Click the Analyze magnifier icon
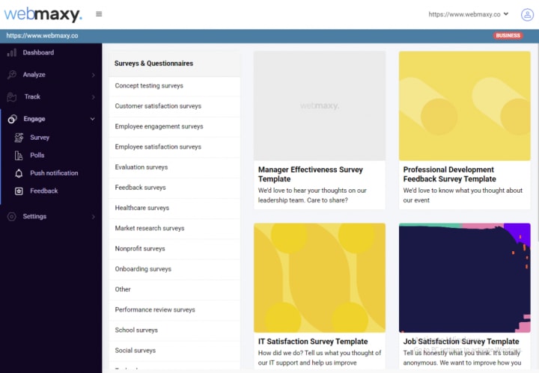Screen dimensions: 539x373 click(x=12, y=75)
